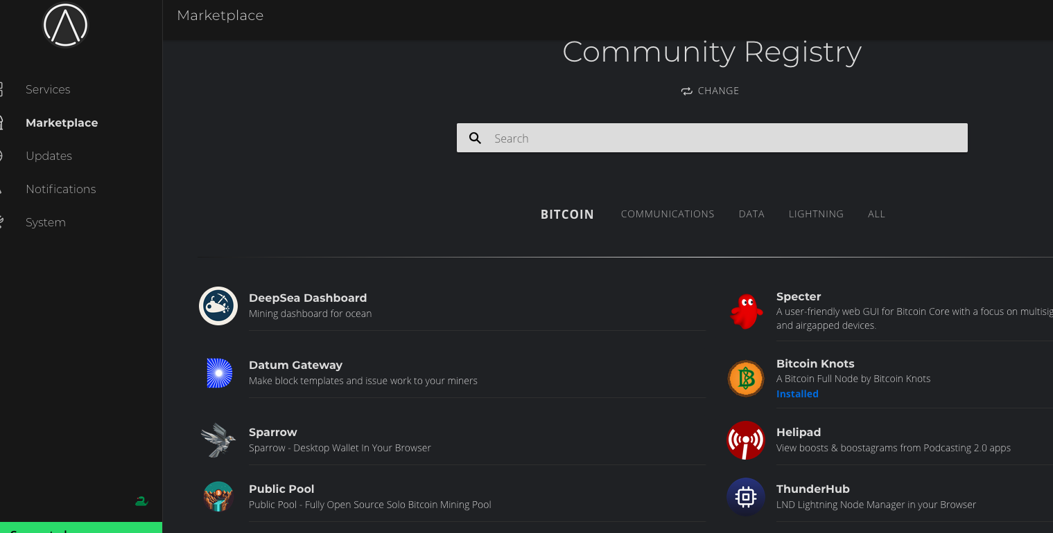The width and height of the screenshot is (1053, 533).
Task: Open the Bitcoin Knots coin icon
Action: [746, 379]
